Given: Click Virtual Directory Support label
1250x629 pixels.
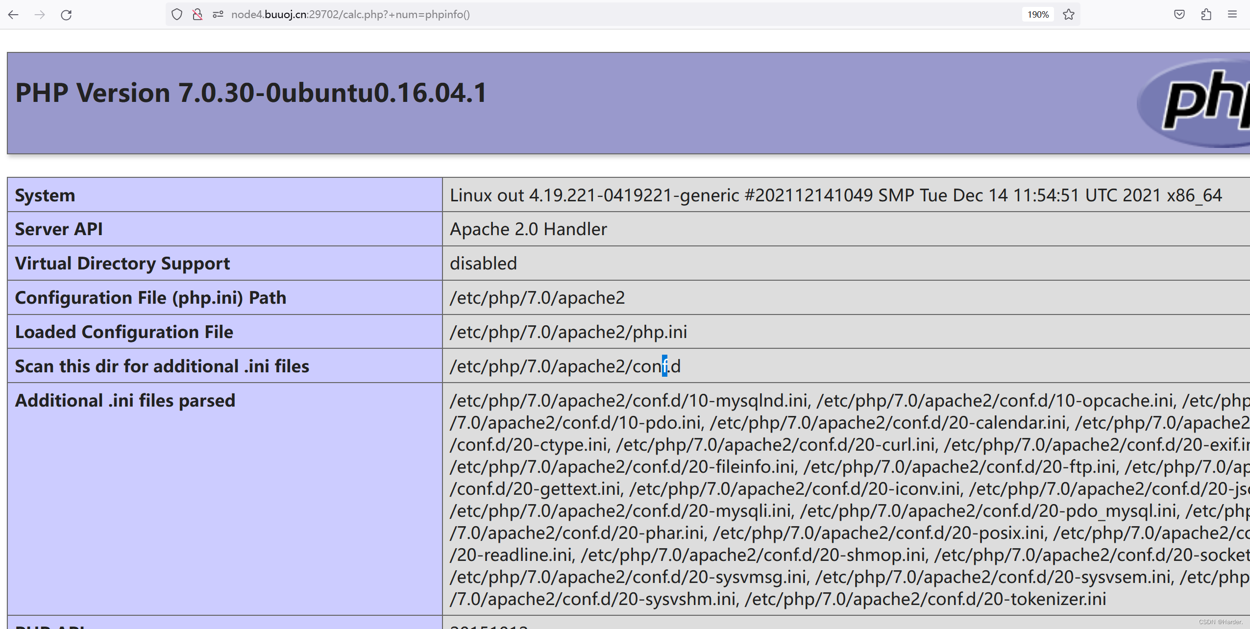Looking at the screenshot, I should coord(122,264).
